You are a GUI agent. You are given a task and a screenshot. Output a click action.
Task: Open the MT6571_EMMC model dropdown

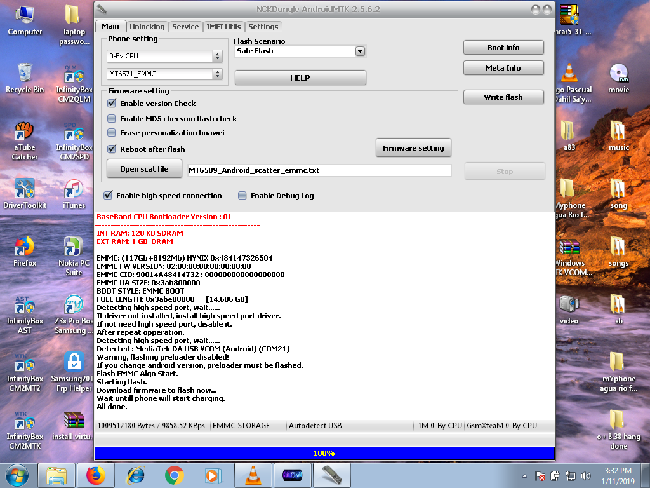coord(164,74)
